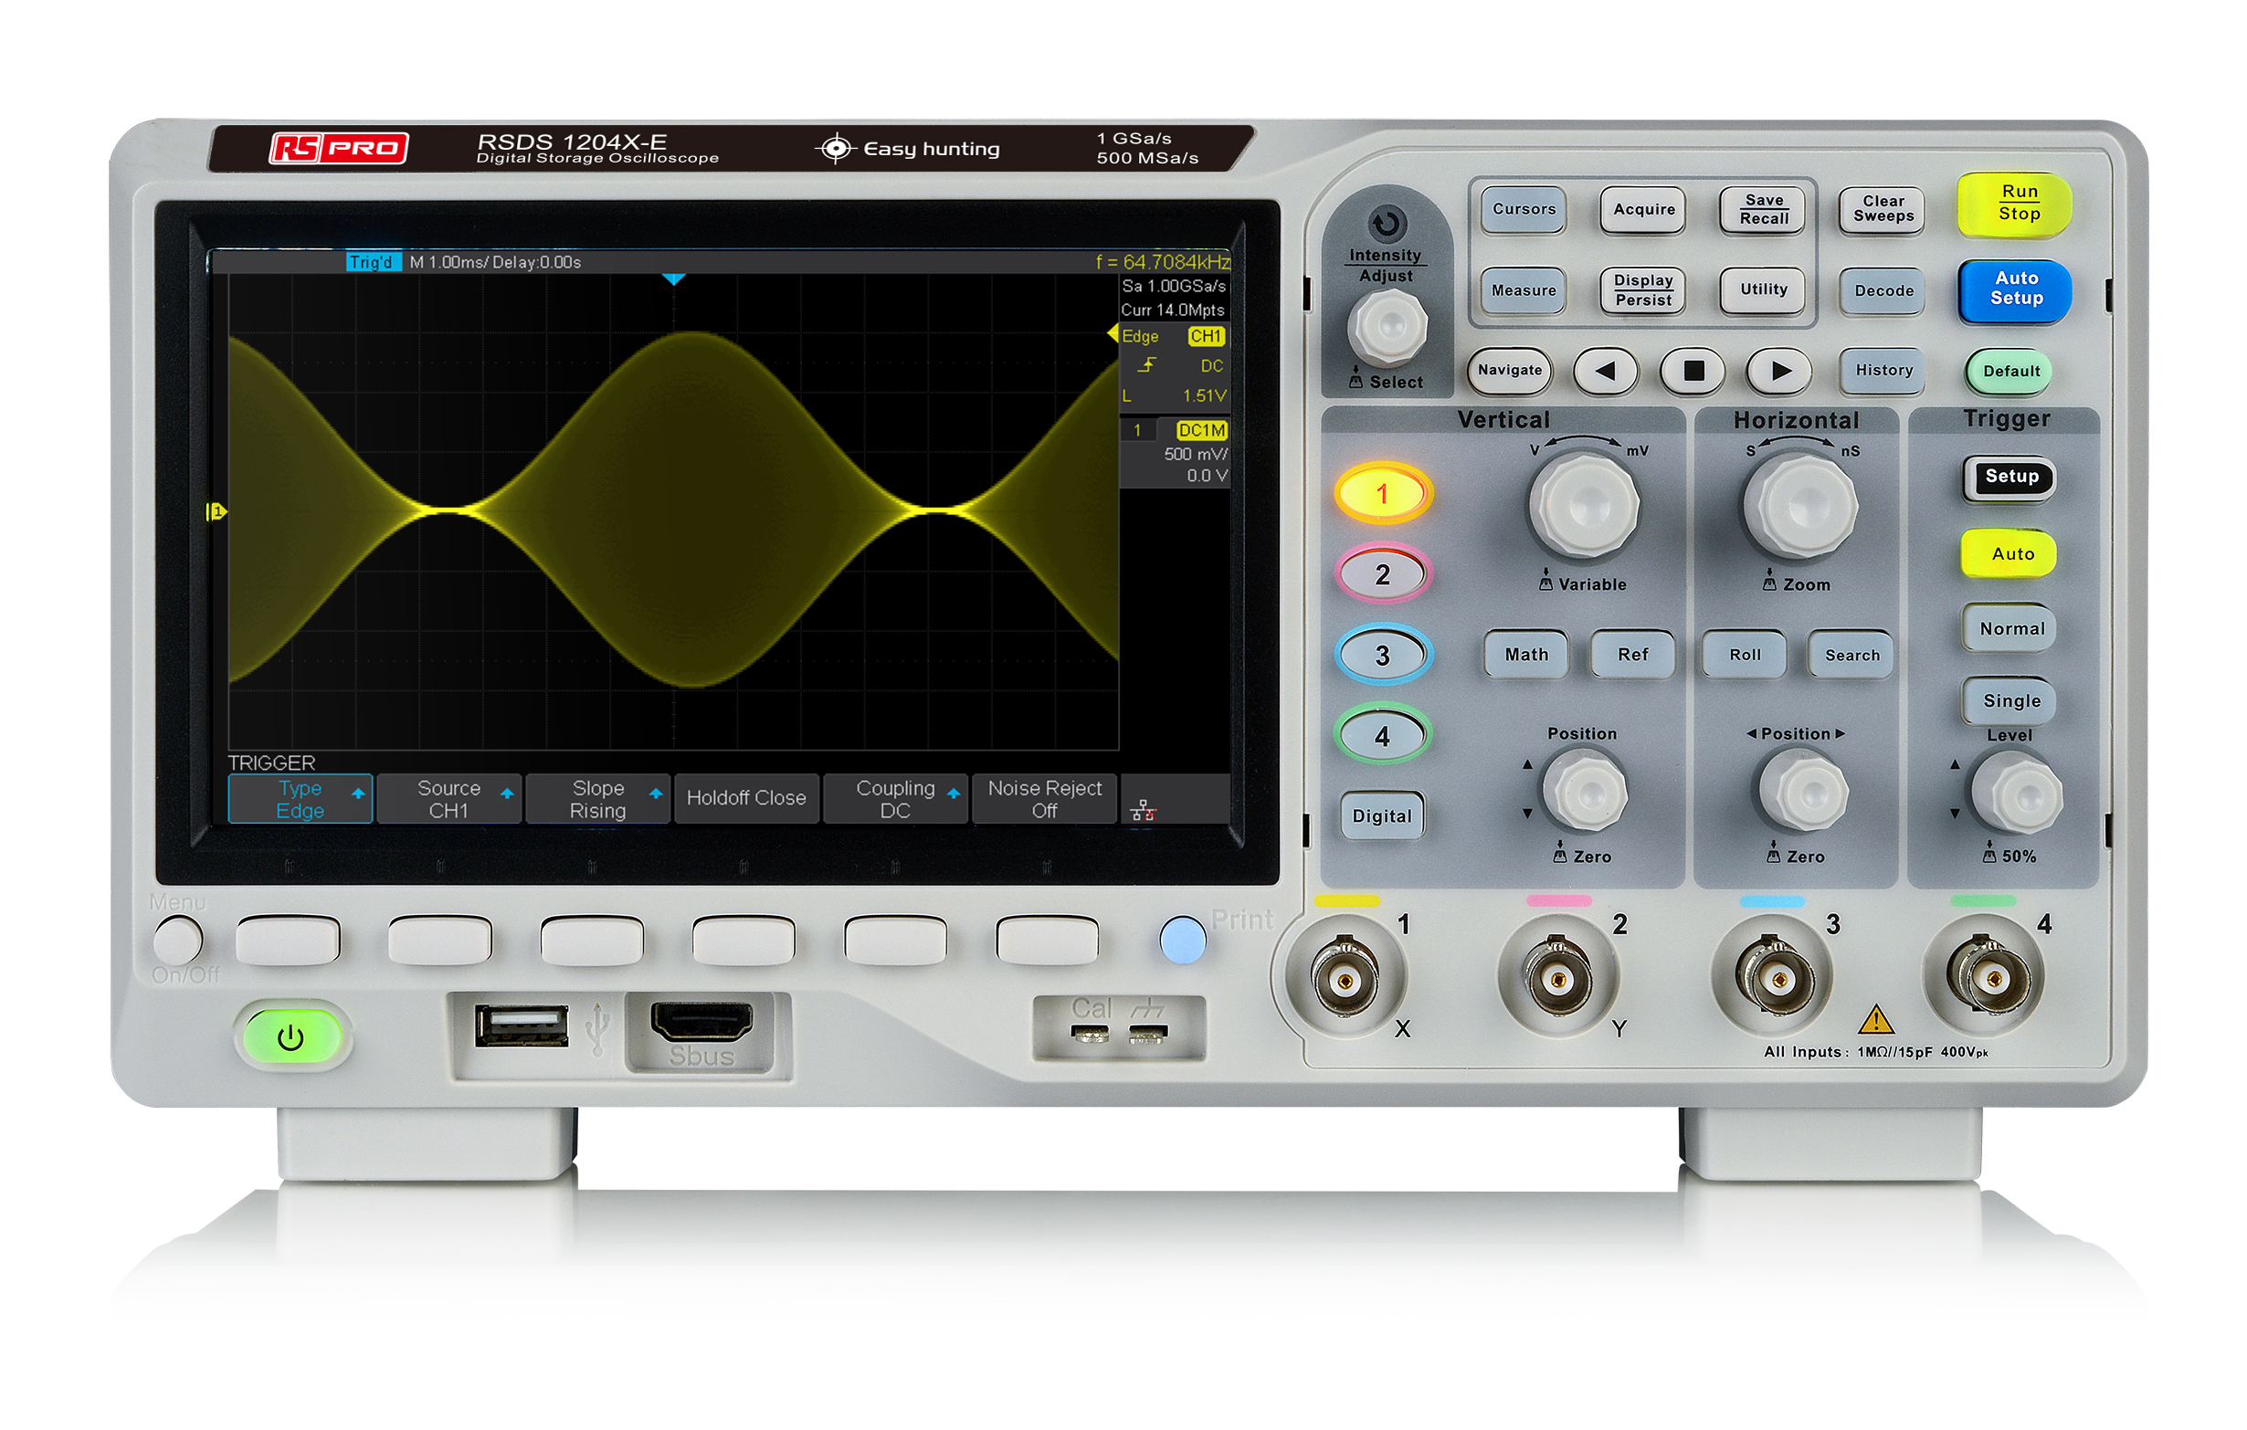The image size is (2247, 1430).
Task: Open the Slope Rising selector
Action: 597,799
